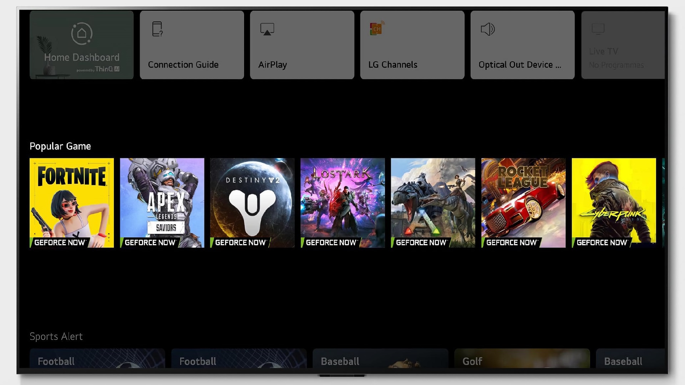The image size is (685, 385).
Task: Select the Sports Alert section heading
Action: (x=56, y=337)
